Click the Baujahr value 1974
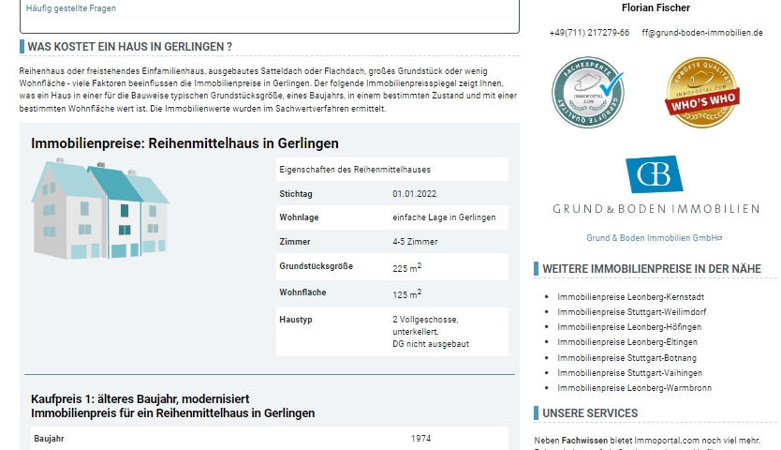Screen dimensions: 781x450 click(421, 439)
